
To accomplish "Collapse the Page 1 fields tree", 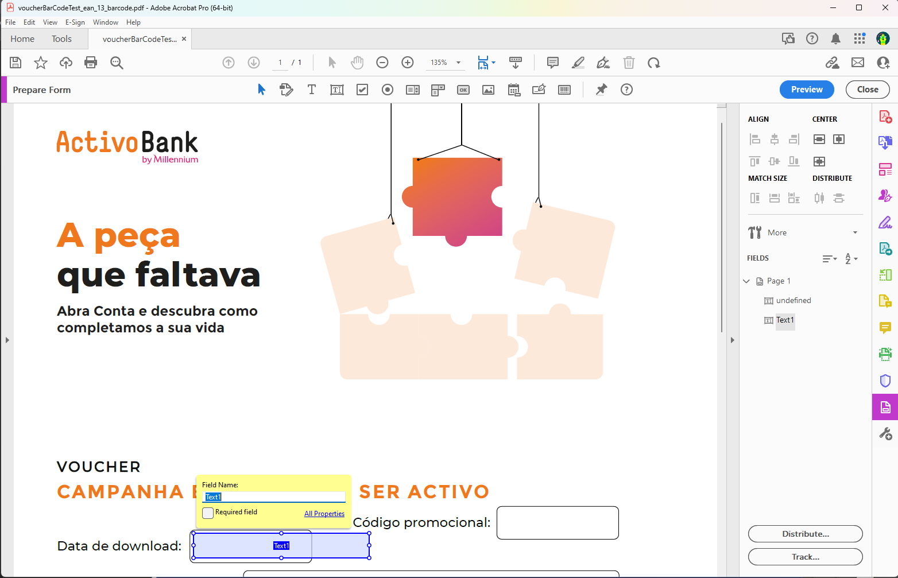I will pyautogui.click(x=746, y=281).
